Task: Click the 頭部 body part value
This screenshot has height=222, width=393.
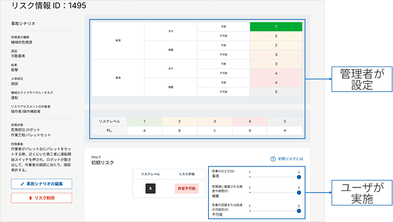Action: point(15,84)
